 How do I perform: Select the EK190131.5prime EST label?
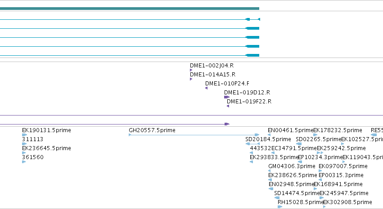pos(46,130)
